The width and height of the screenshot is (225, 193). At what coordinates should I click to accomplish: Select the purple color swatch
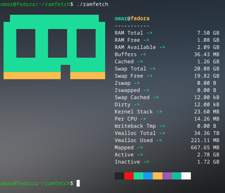pyautogui.click(x=167, y=176)
